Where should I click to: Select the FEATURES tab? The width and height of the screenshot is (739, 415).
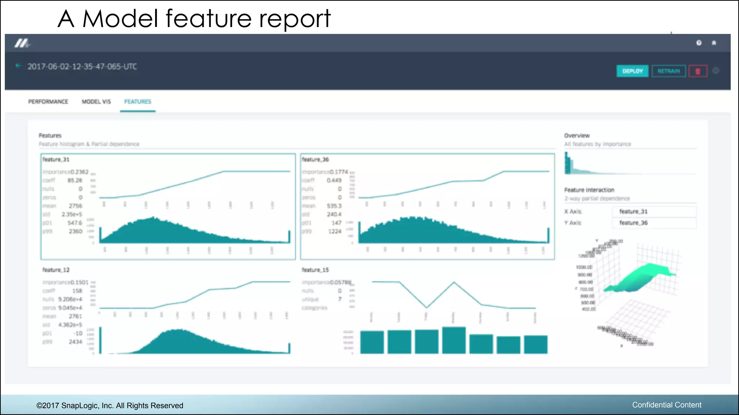click(x=138, y=102)
